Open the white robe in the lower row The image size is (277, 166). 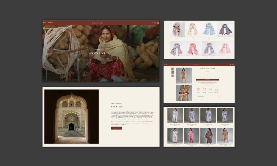pos(175,136)
